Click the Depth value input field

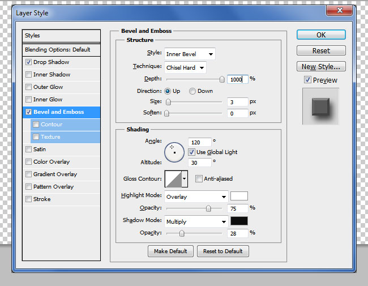237,79
